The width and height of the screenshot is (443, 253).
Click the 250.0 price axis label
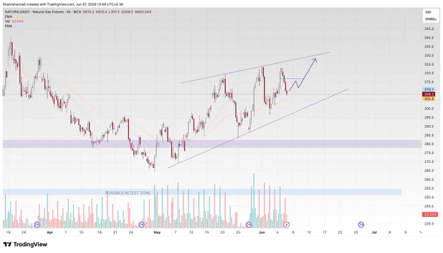tap(429, 197)
